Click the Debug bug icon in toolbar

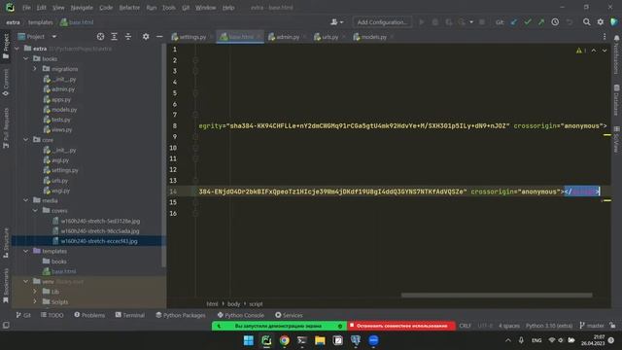point(435,22)
